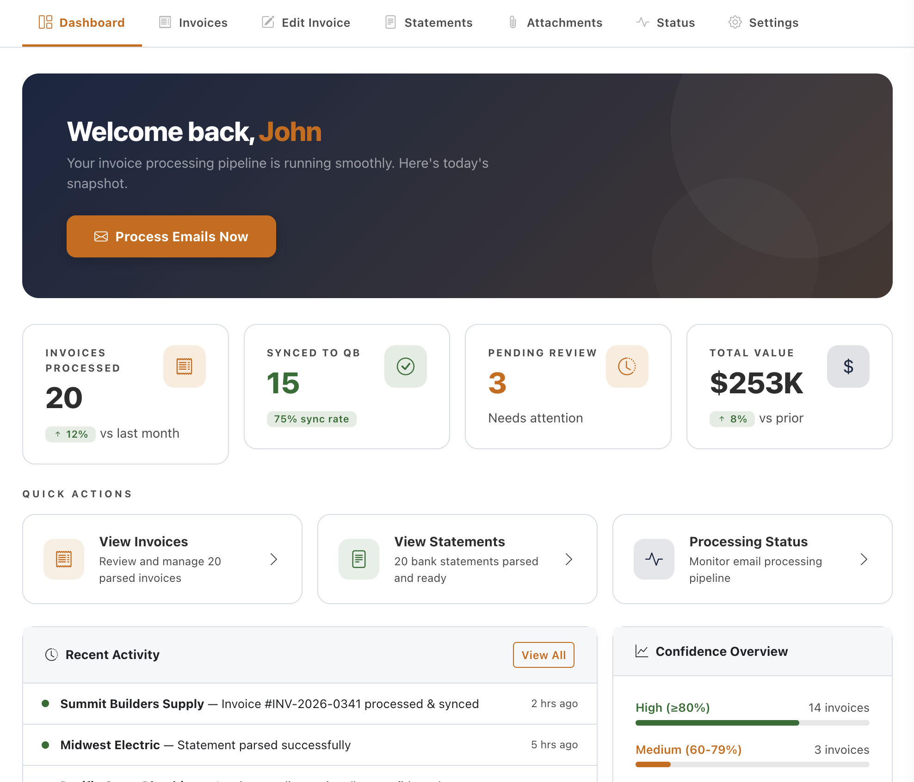914x782 pixels.
Task: Switch to the Invoices tab
Action: tap(193, 23)
